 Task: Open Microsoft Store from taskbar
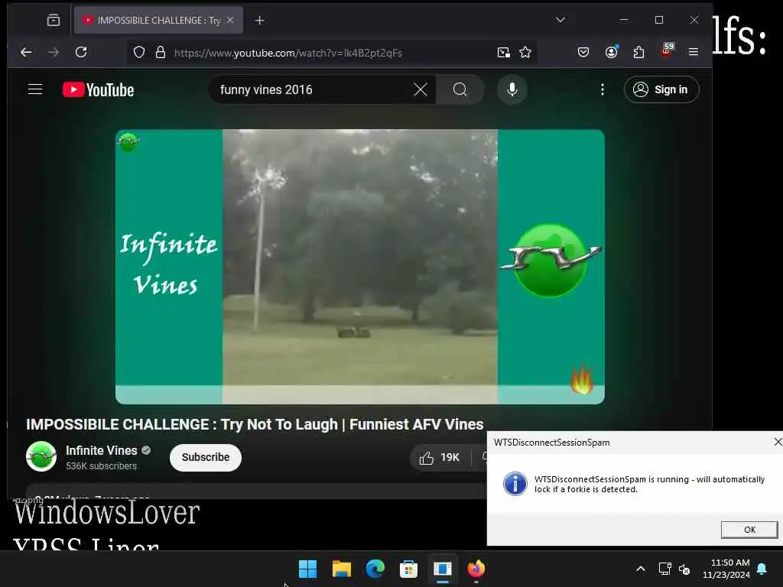(x=408, y=569)
